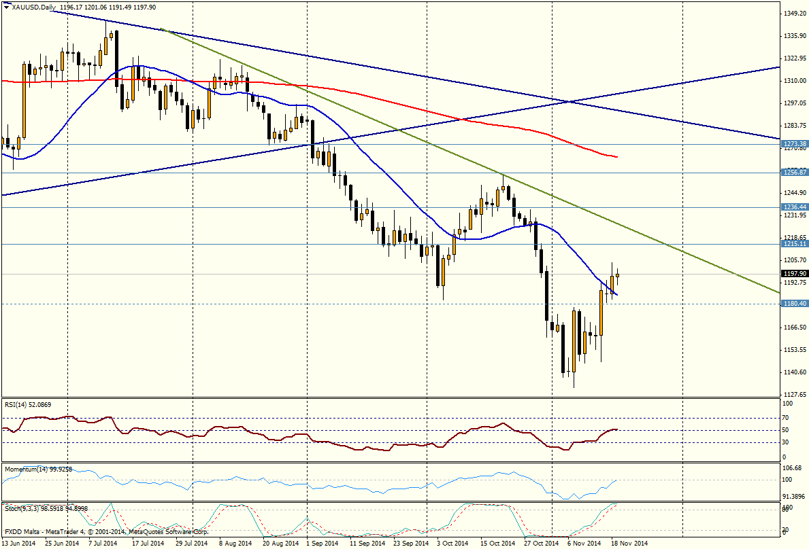Click the current price tag 1197.90
The image size is (809, 549).
[x=794, y=273]
